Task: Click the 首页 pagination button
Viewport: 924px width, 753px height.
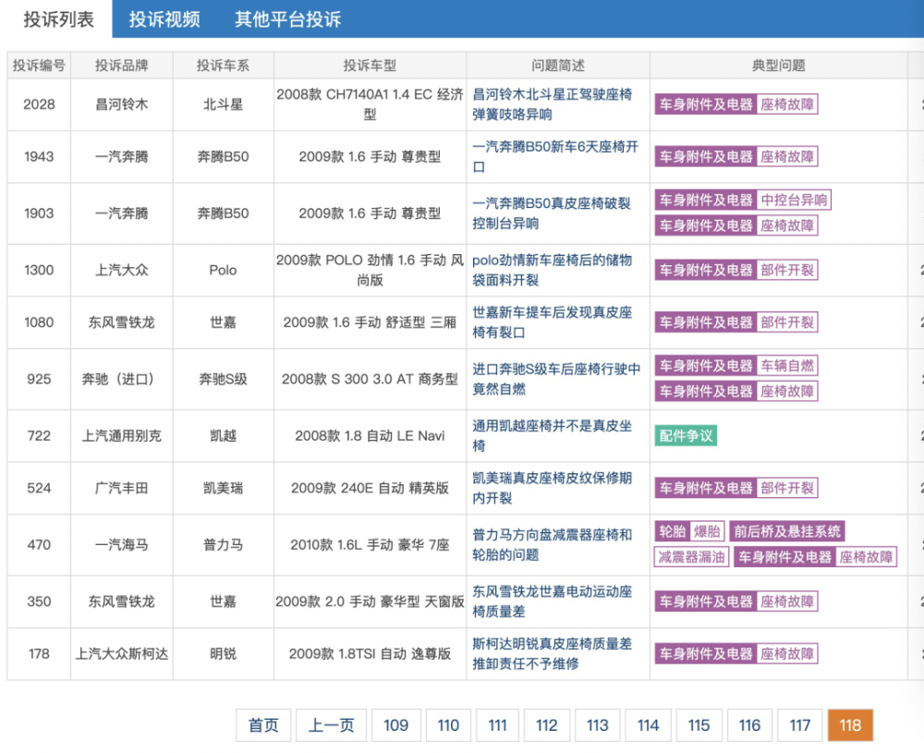Action: tap(263, 725)
